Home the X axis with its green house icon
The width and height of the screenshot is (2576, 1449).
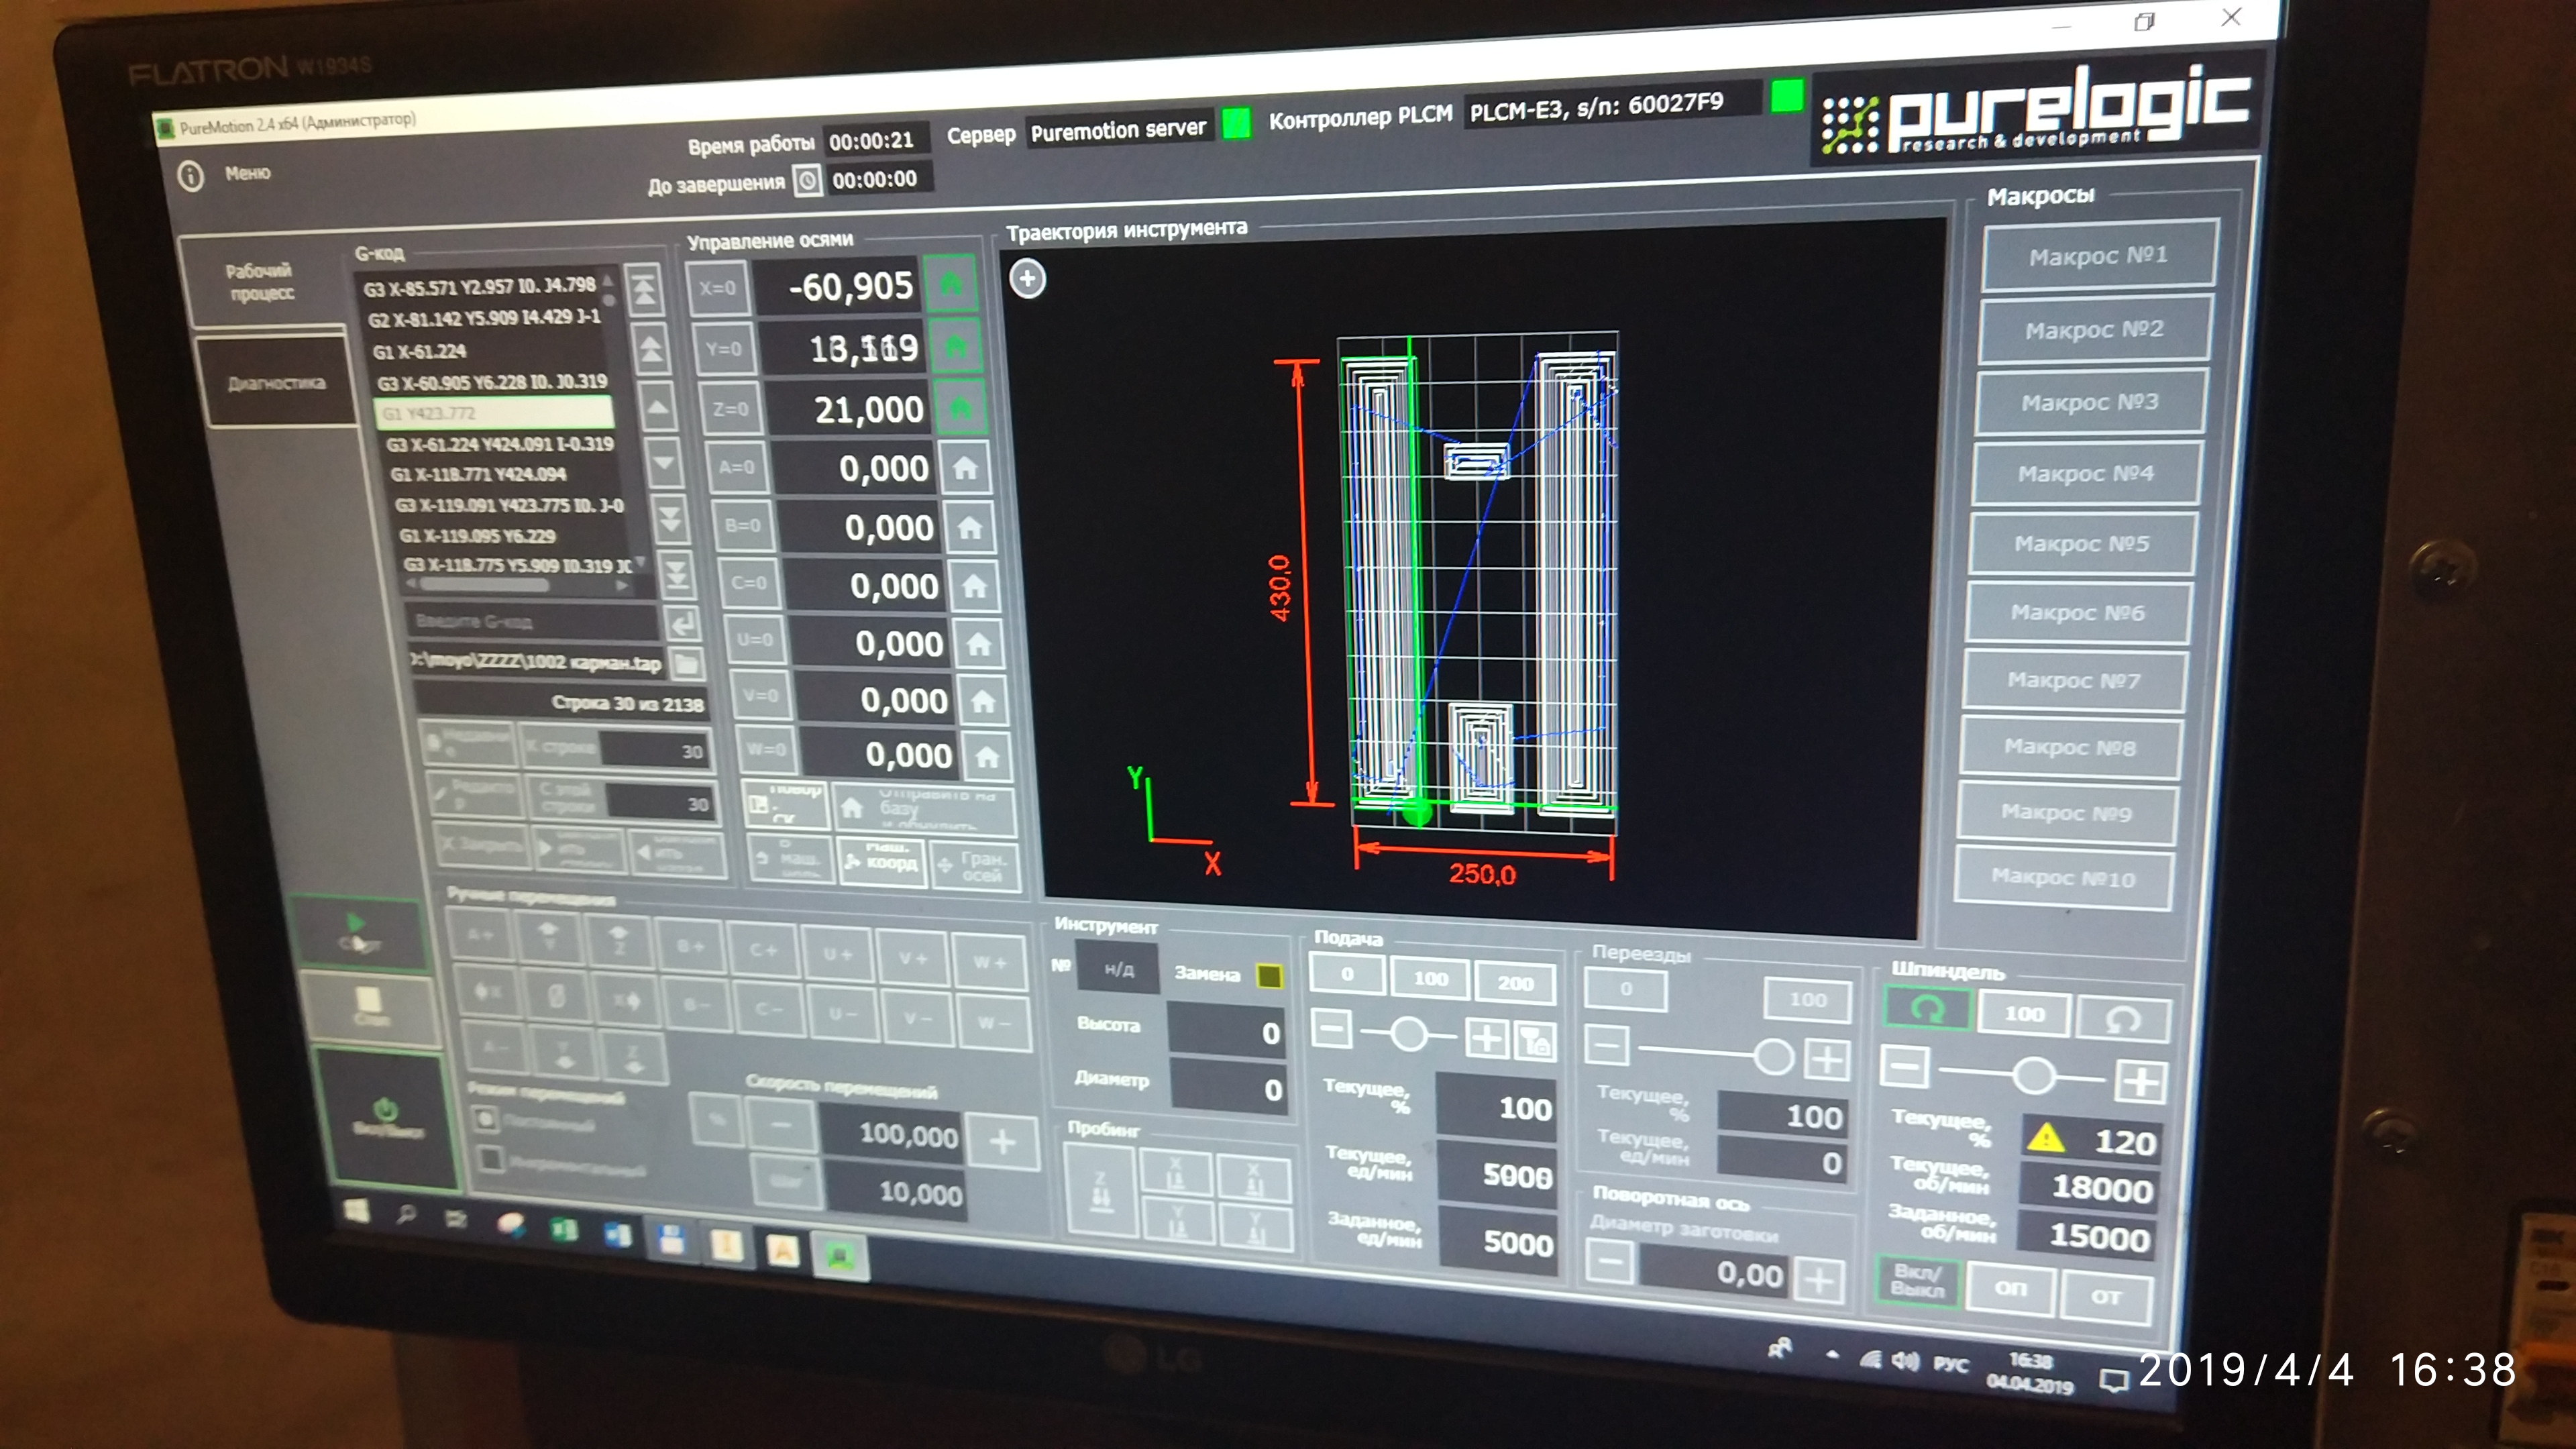tap(951, 285)
